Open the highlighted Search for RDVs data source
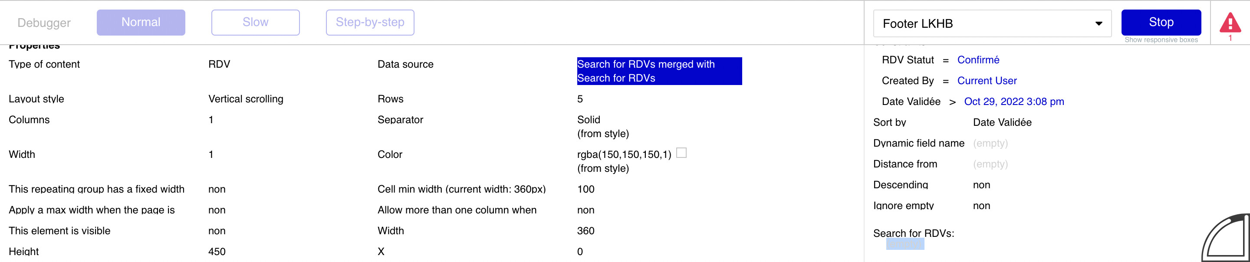 [659, 71]
